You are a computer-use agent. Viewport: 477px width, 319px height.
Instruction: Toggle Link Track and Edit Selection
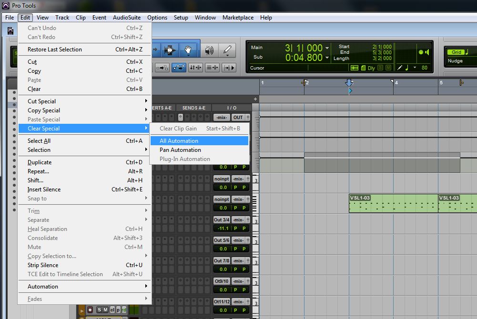click(212, 68)
